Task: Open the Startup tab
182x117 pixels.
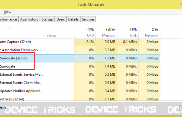Action: 47,19
